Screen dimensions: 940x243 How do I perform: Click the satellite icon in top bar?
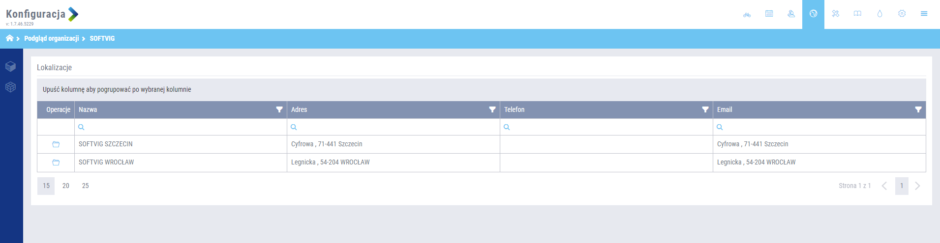pyautogui.click(x=835, y=14)
